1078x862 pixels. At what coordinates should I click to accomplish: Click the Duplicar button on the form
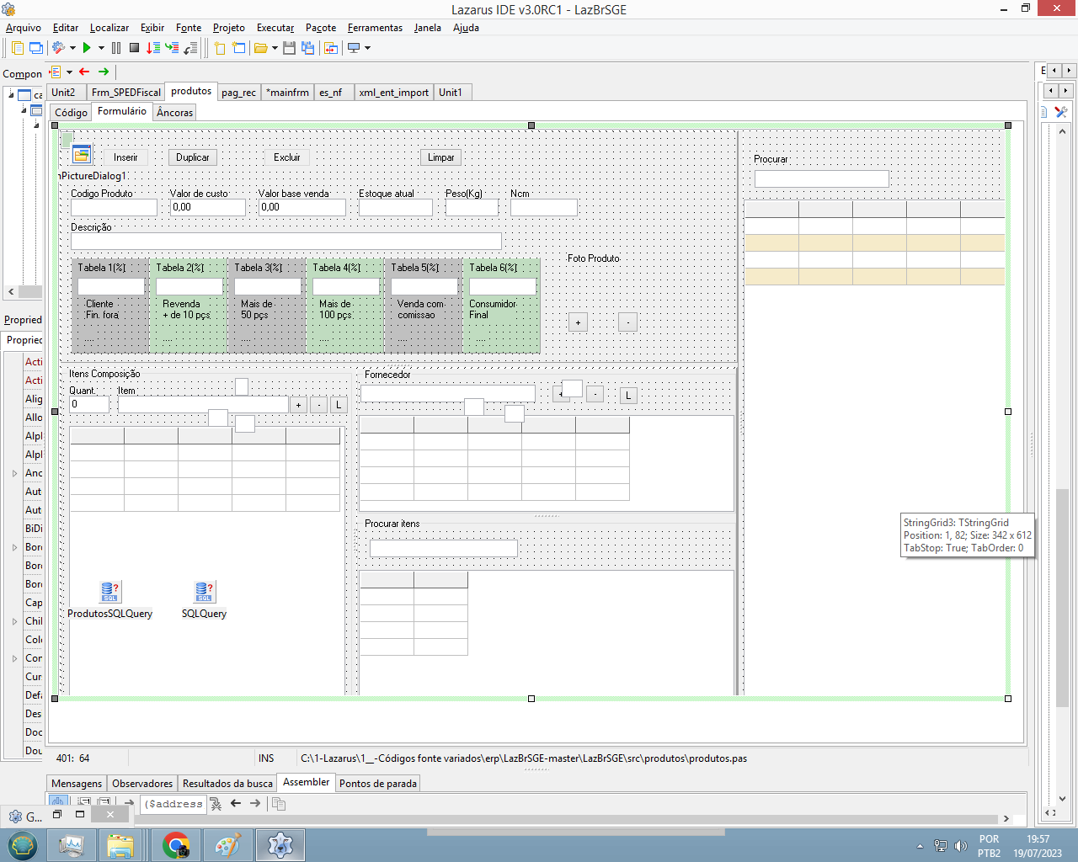(193, 157)
